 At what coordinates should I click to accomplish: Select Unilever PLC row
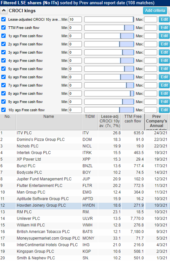[x=84, y=219]
